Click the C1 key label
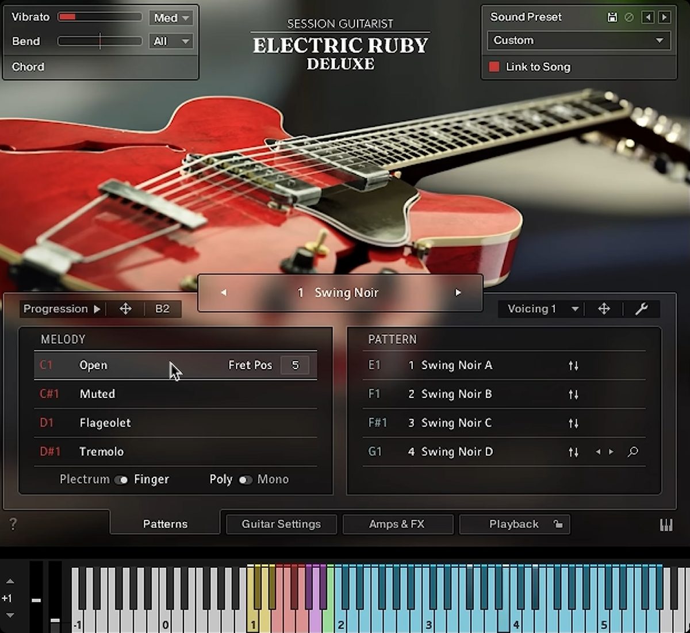The image size is (690, 633). (x=46, y=365)
